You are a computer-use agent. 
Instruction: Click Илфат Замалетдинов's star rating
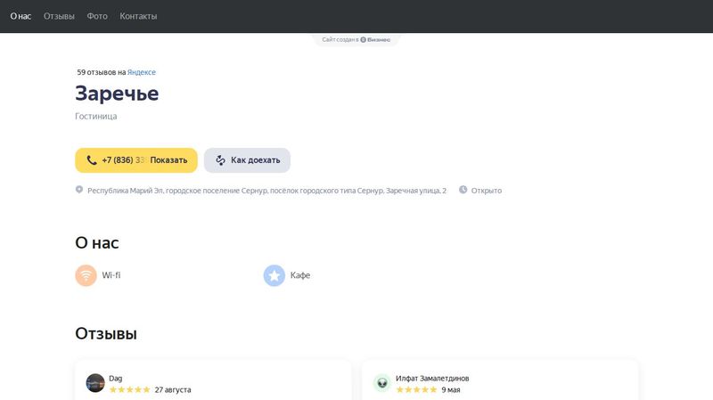pos(416,389)
